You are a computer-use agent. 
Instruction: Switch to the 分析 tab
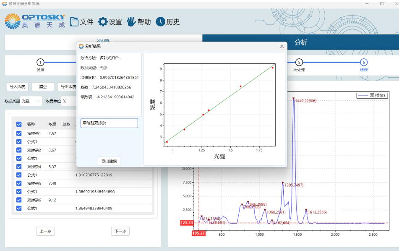pos(300,42)
